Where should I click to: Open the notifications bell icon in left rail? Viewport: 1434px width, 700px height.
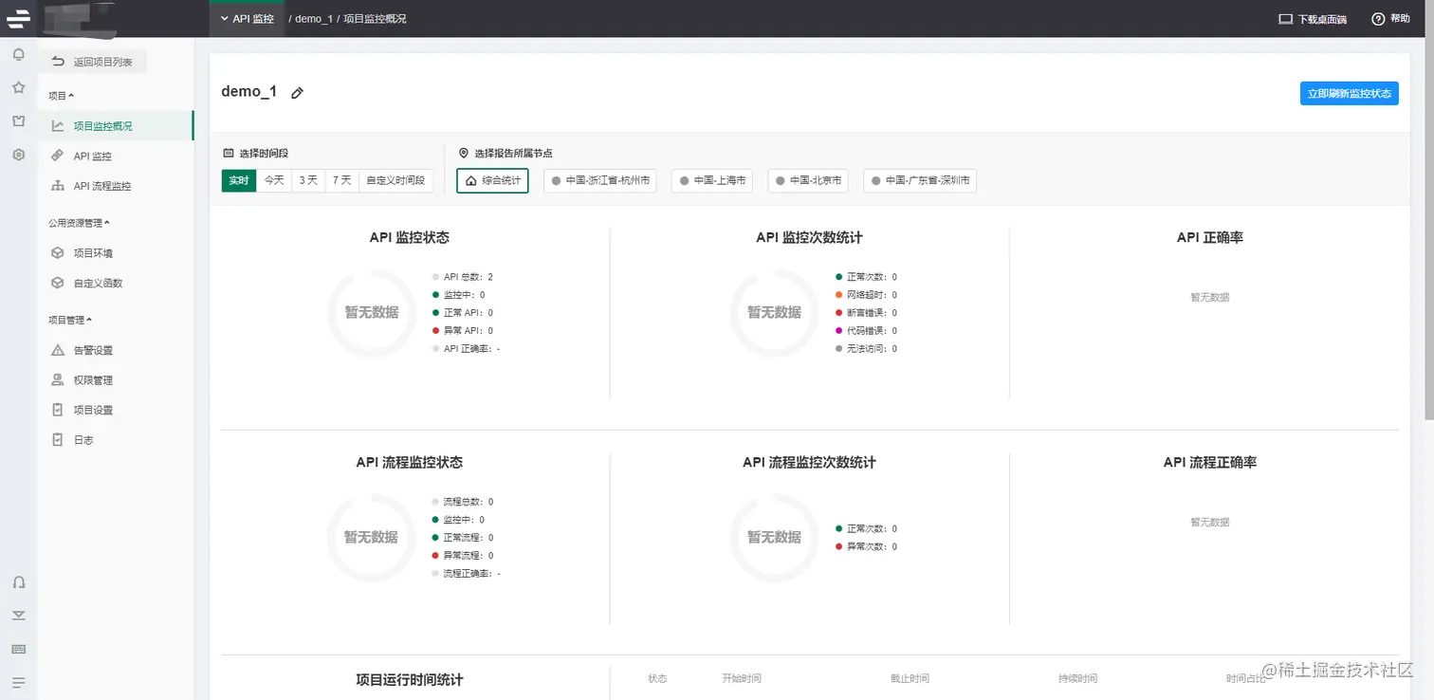click(18, 54)
